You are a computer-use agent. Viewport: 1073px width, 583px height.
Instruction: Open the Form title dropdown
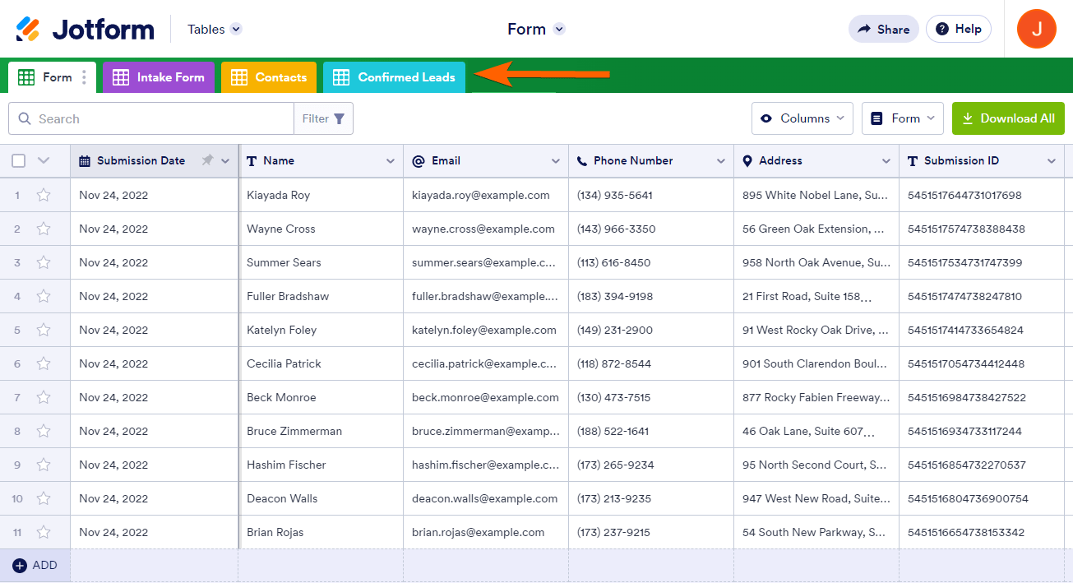(559, 30)
